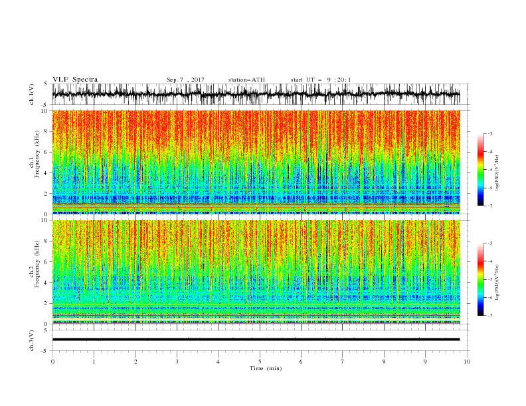This screenshot has width=526, height=406.
Task: Click the time axis tick label "0"
Action: (x=52, y=362)
